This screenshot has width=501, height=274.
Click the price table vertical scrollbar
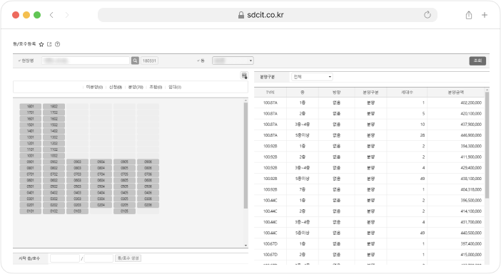[487, 145]
